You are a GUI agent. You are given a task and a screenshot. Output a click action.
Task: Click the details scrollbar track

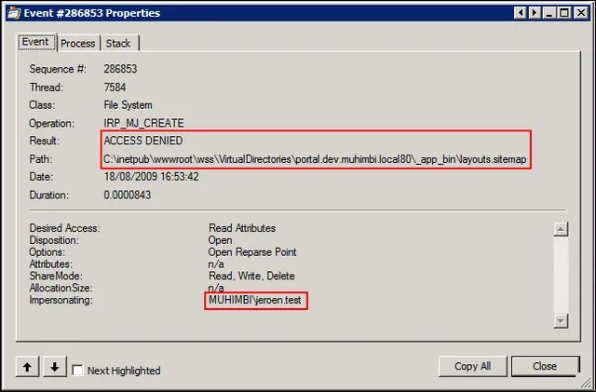tap(561, 276)
